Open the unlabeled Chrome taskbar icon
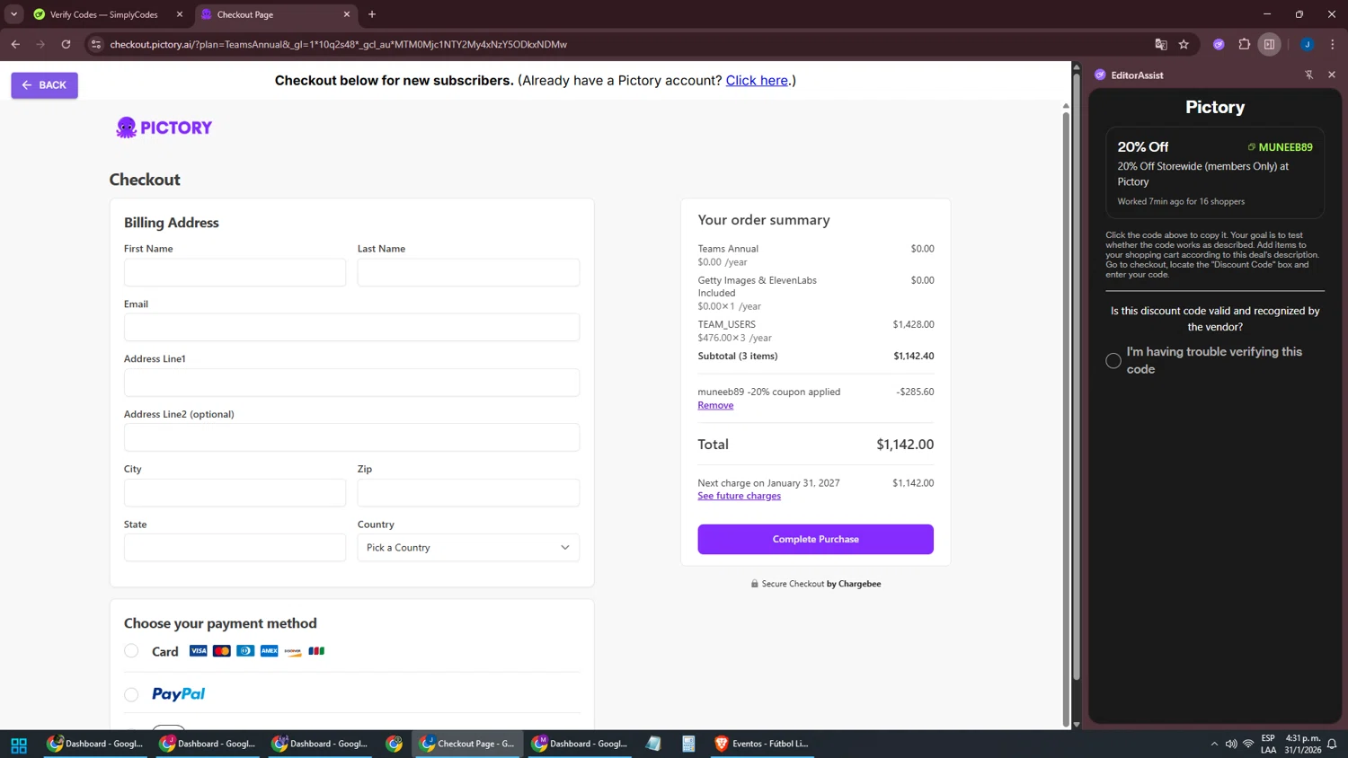The height and width of the screenshot is (758, 1348). (x=394, y=744)
